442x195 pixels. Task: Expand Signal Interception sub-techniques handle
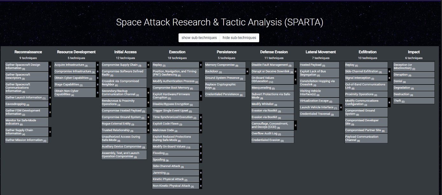tap(389, 78)
